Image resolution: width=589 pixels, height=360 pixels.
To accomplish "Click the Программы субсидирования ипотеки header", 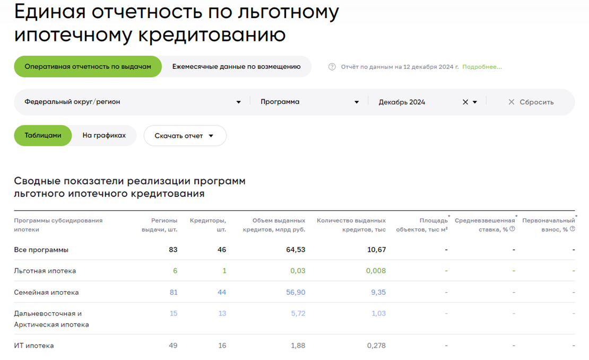I will click(58, 225).
